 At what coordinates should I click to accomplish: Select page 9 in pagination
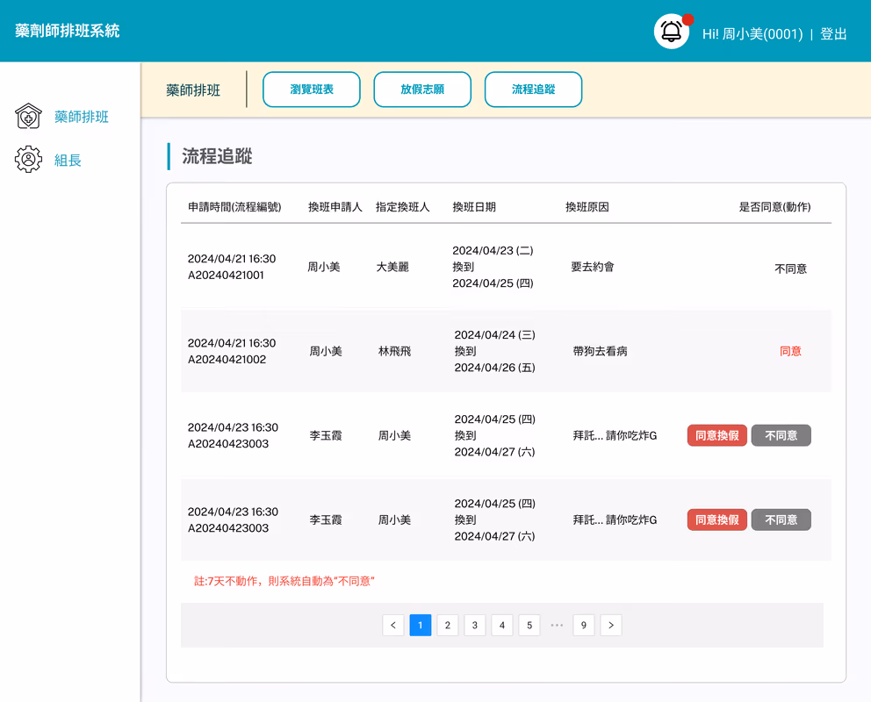[x=584, y=625]
